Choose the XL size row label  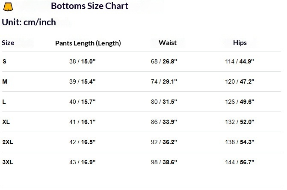click(x=6, y=122)
